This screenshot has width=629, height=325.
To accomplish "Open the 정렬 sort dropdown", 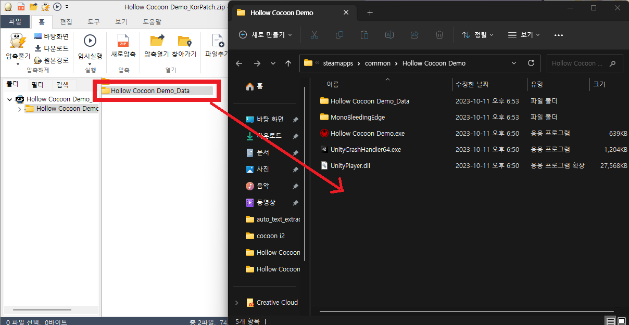I will click(x=477, y=35).
